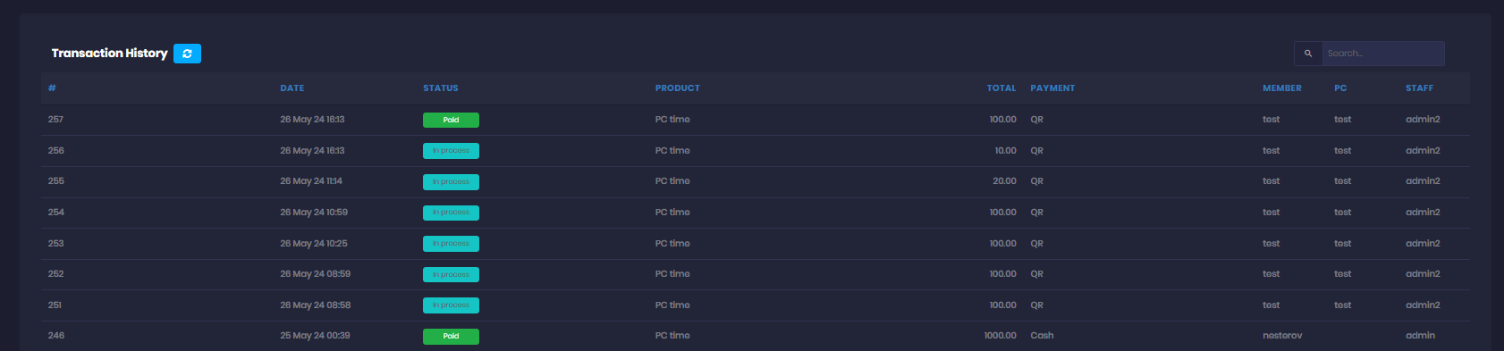Click staff admin2 in transaction 251
Image resolution: width=1504 pixels, height=351 pixels.
click(x=1423, y=305)
